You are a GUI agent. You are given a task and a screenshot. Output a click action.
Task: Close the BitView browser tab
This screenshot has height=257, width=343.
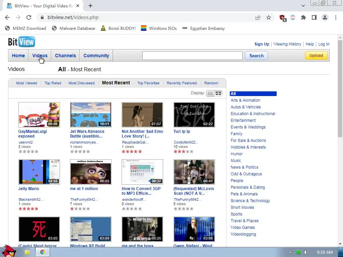[78, 6]
